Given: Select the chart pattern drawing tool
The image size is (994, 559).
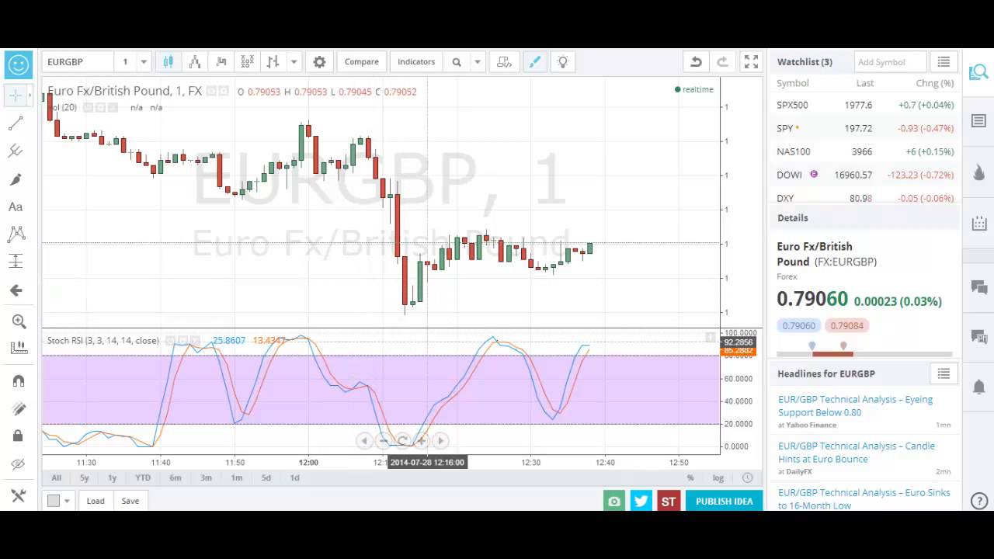Looking at the screenshot, I should (x=16, y=234).
